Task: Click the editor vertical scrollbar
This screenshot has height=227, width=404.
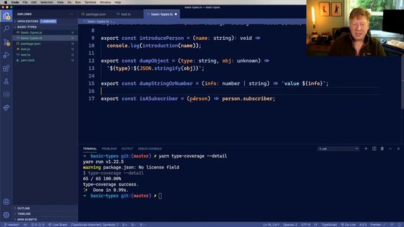Action: pos(402,83)
